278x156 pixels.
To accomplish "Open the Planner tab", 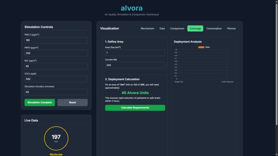I will pyautogui.click(x=231, y=29).
